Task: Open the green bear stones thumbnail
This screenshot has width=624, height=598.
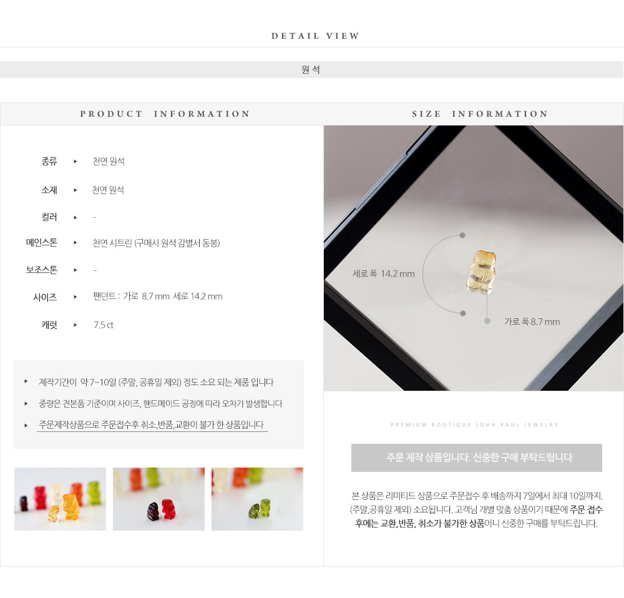Action: click(x=258, y=499)
